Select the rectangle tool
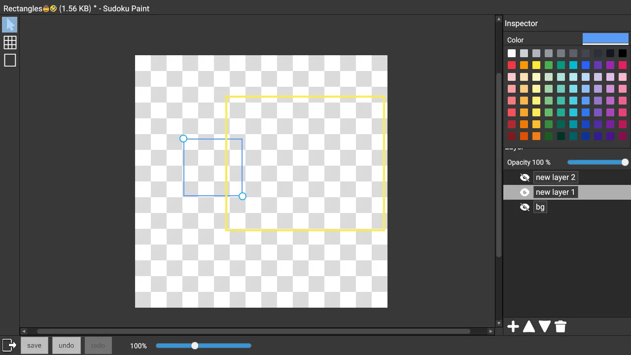The image size is (631, 355). (10, 60)
